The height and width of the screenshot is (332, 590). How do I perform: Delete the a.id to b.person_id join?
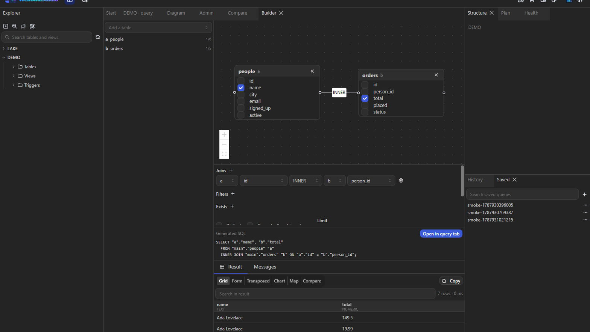click(401, 181)
